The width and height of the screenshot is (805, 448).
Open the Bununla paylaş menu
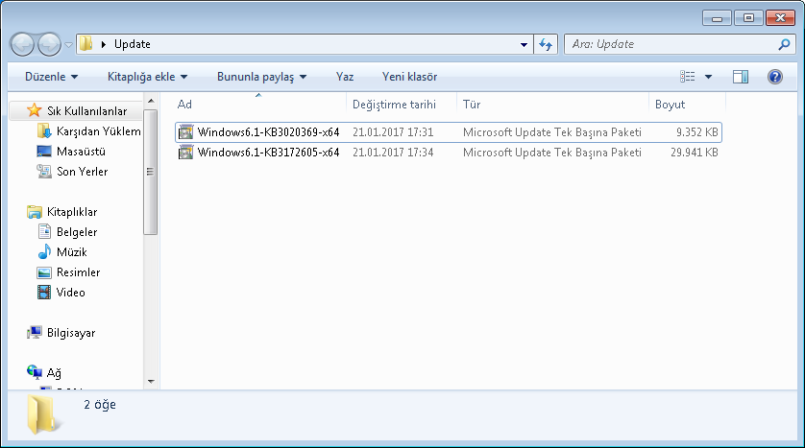click(262, 77)
